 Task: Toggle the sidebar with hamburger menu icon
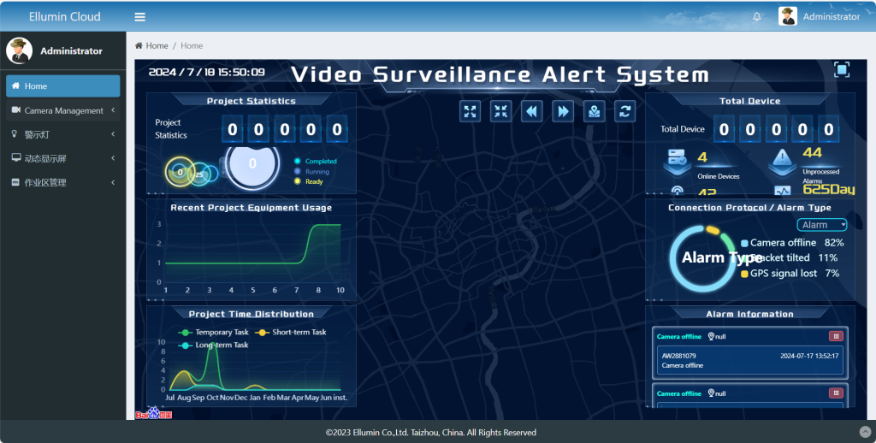[140, 17]
